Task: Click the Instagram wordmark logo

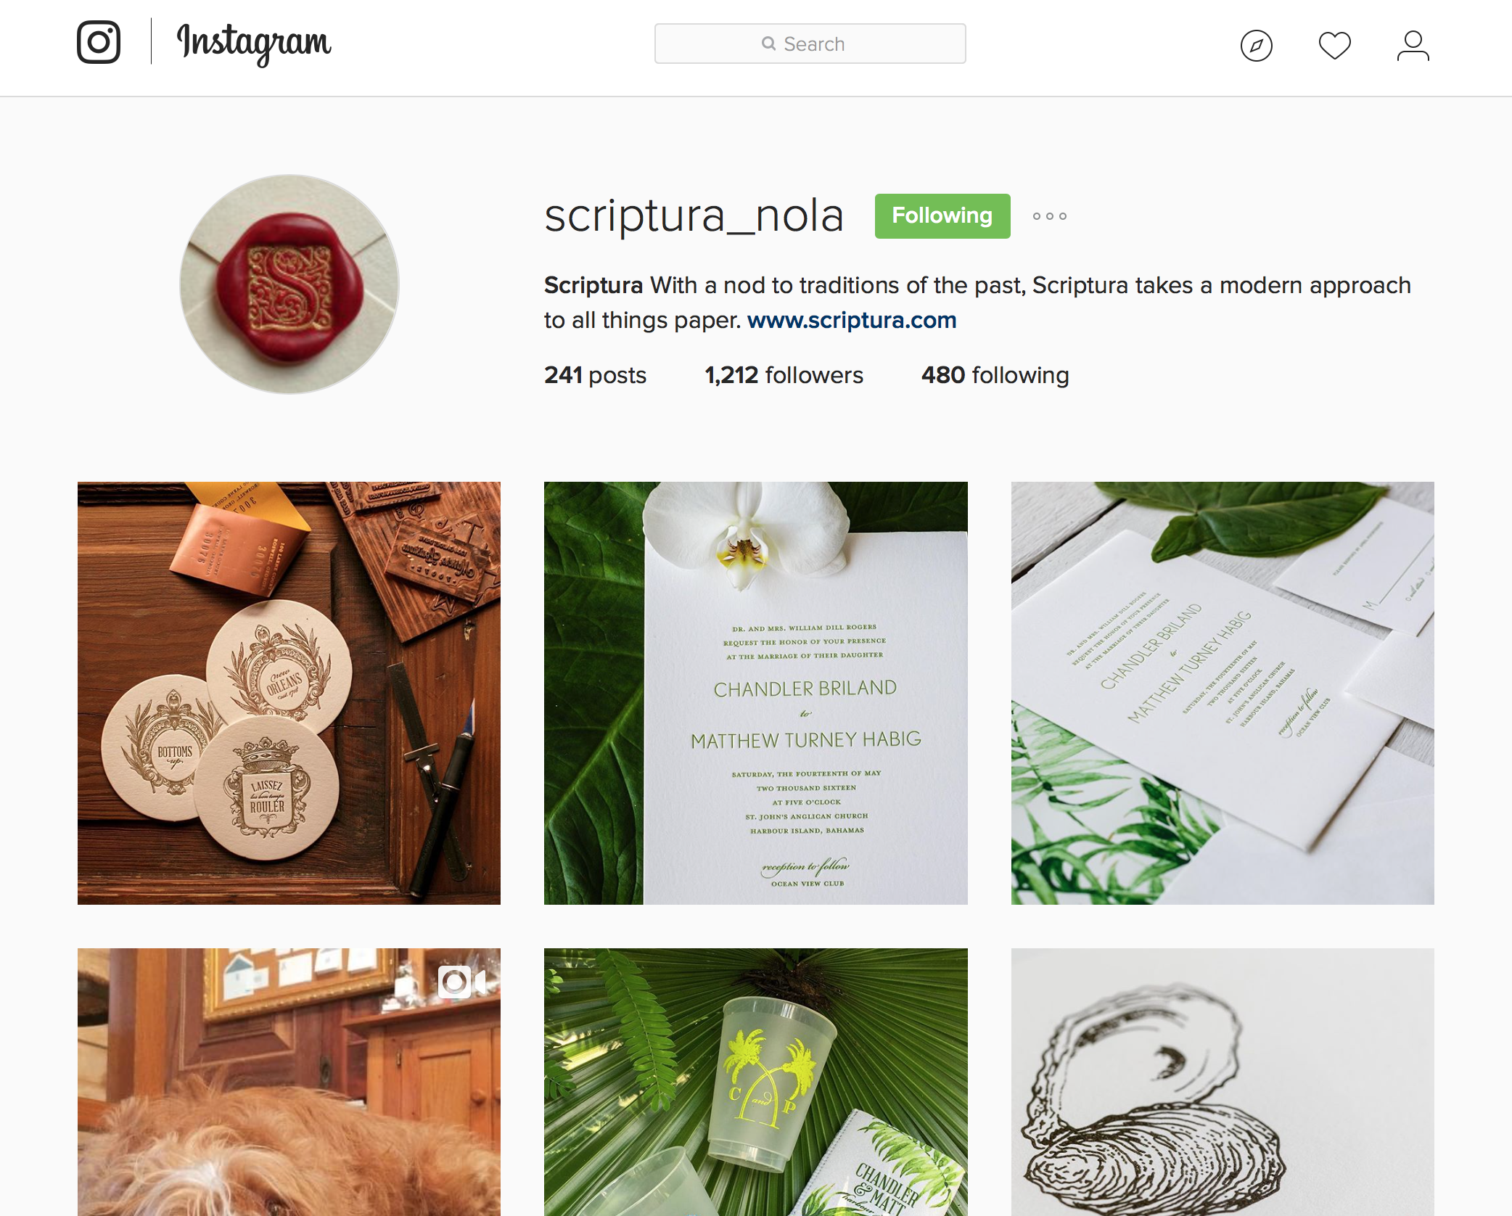Action: tap(254, 44)
